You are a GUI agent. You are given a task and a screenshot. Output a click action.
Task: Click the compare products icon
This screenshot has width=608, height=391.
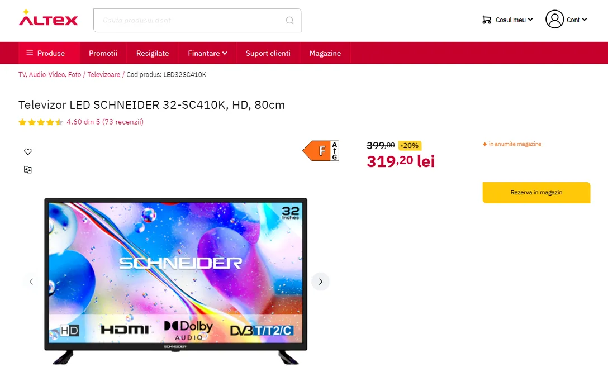pos(28,169)
